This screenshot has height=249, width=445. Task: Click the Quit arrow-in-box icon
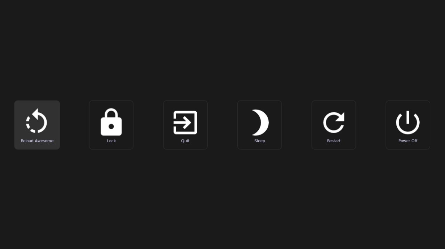(x=185, y=122)
